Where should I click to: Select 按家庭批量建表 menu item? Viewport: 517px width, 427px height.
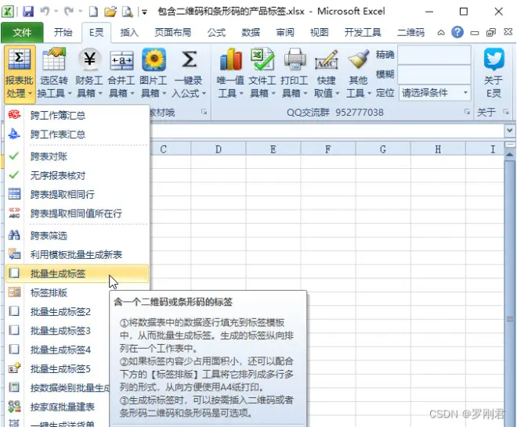[x=57, y=407]
